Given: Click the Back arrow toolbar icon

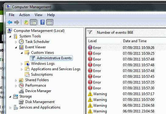Looking at the screenshot, I should 10,22.
